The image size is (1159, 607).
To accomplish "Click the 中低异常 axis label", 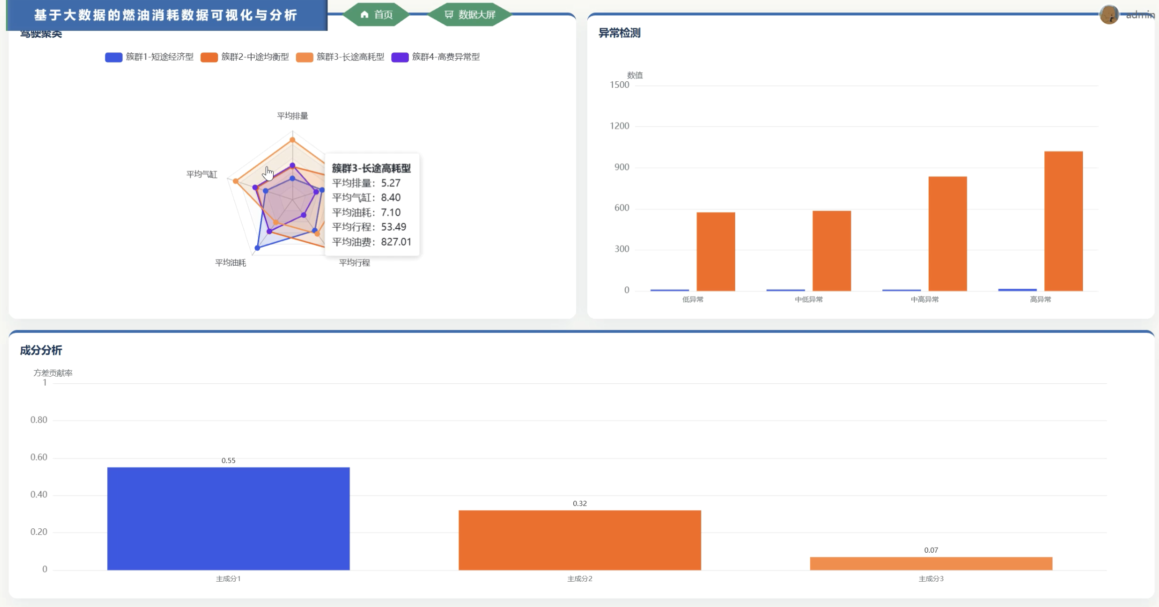I will [809, 300].
